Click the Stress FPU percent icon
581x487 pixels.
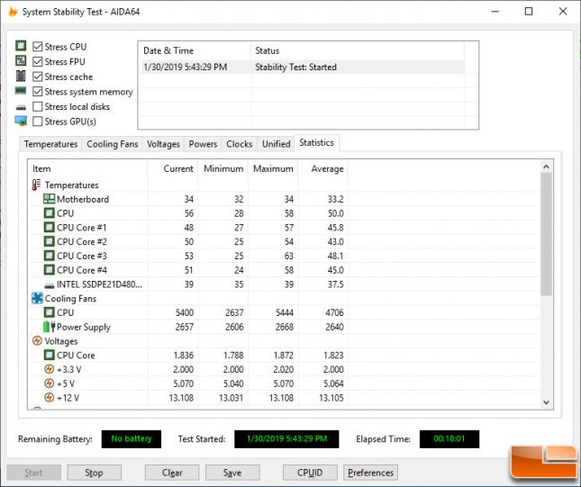coord(21,60)
